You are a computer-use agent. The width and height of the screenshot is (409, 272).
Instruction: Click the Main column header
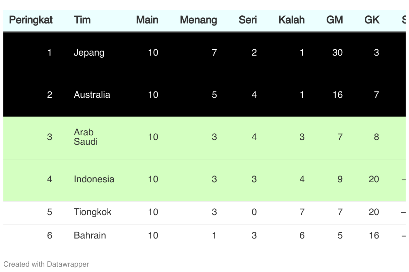click(x=147, y=20)
